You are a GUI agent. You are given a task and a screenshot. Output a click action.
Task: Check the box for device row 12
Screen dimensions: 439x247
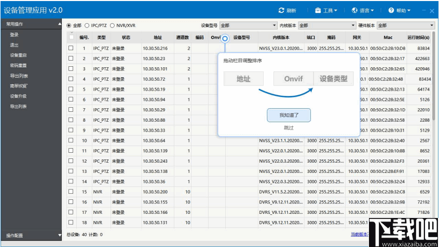click(x=71, y=161)
